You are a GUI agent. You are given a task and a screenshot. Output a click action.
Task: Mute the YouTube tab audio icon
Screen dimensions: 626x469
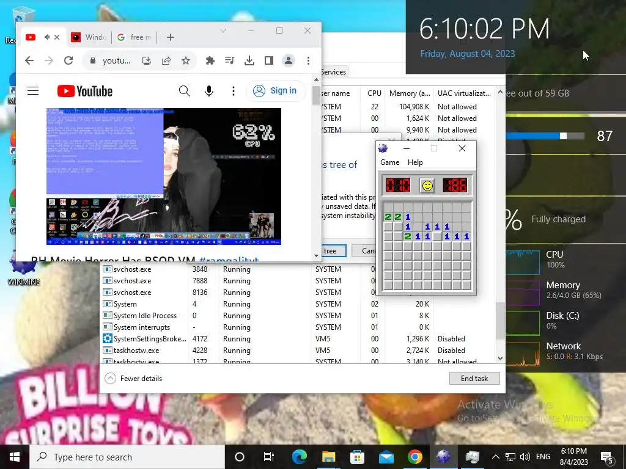pyautogui.click(x=48, y=37)
